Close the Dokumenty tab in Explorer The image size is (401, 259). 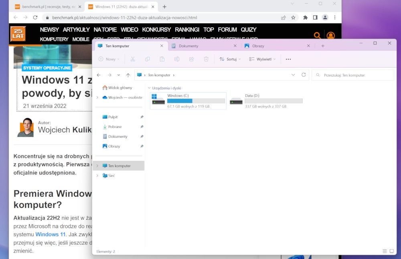click(x=235, y=46)
